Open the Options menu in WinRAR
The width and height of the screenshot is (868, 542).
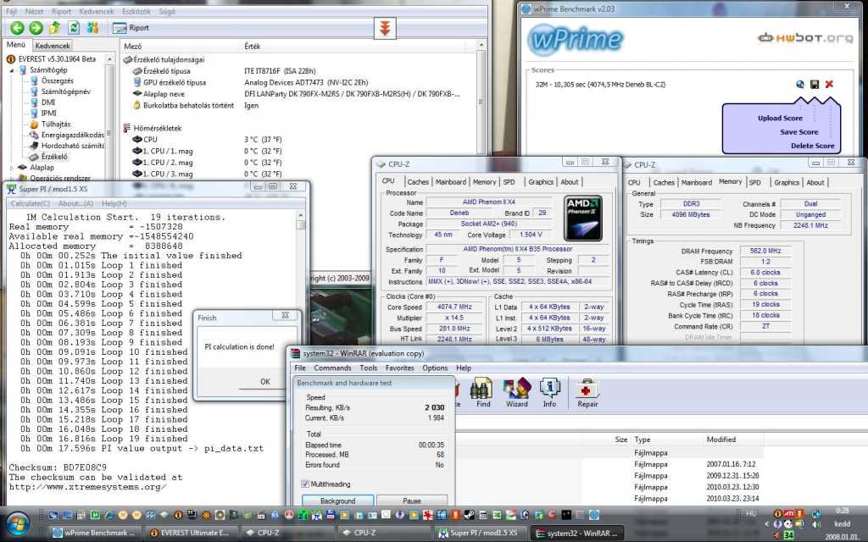click(435, 368)
